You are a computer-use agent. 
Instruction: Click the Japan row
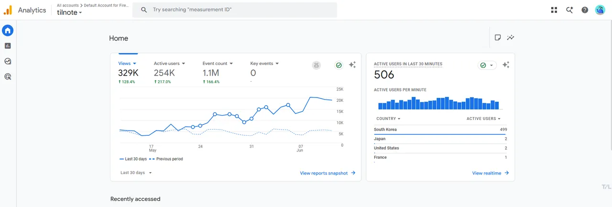point(440,139)
